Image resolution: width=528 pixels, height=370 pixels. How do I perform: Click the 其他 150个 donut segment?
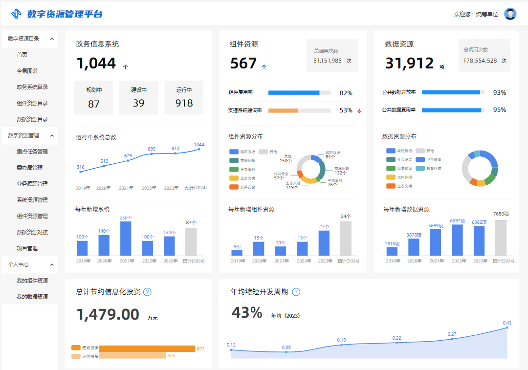[x=303, y=161]
